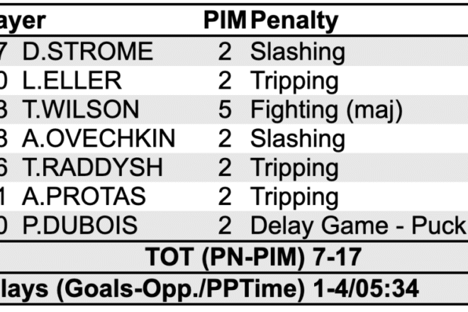Select the P.DUBOIS player name
468x312 pixels.
[80, 225]
